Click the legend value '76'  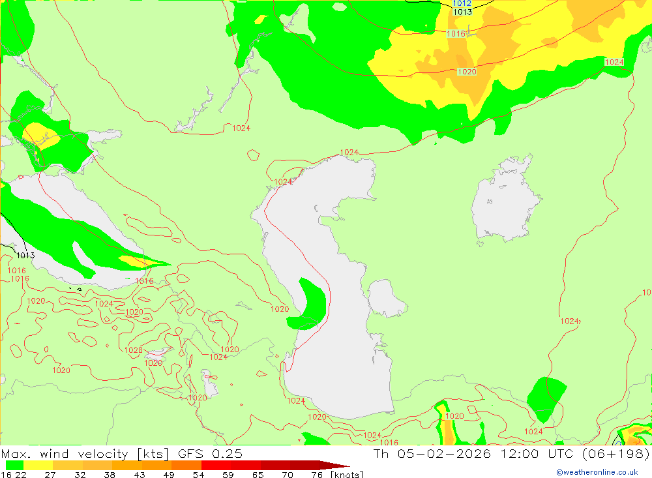[x=317, y=475]
